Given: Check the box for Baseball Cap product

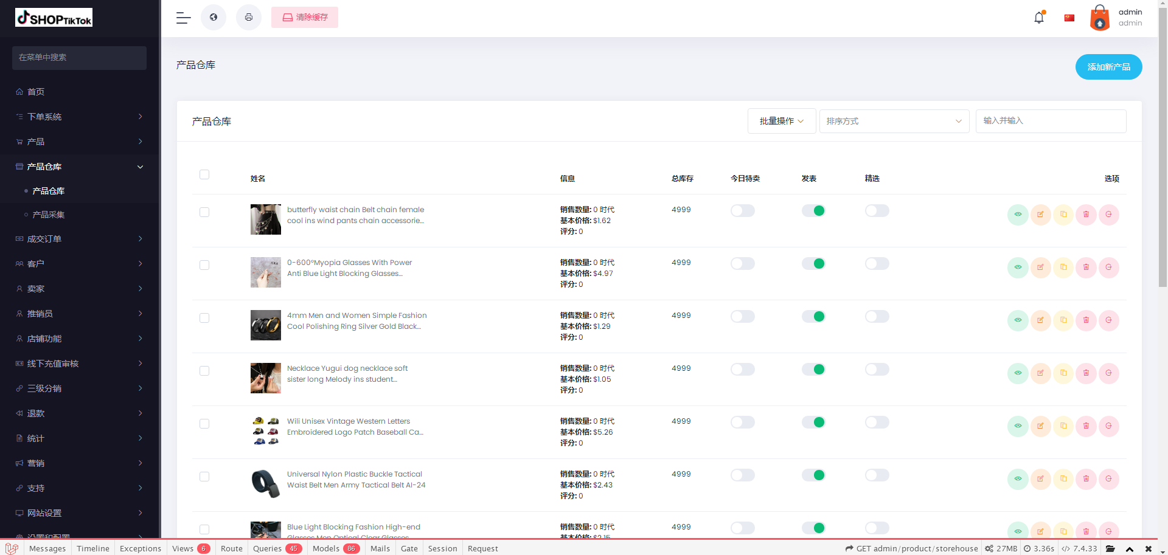Looking at the screenshot, I should tap(204, 424).
